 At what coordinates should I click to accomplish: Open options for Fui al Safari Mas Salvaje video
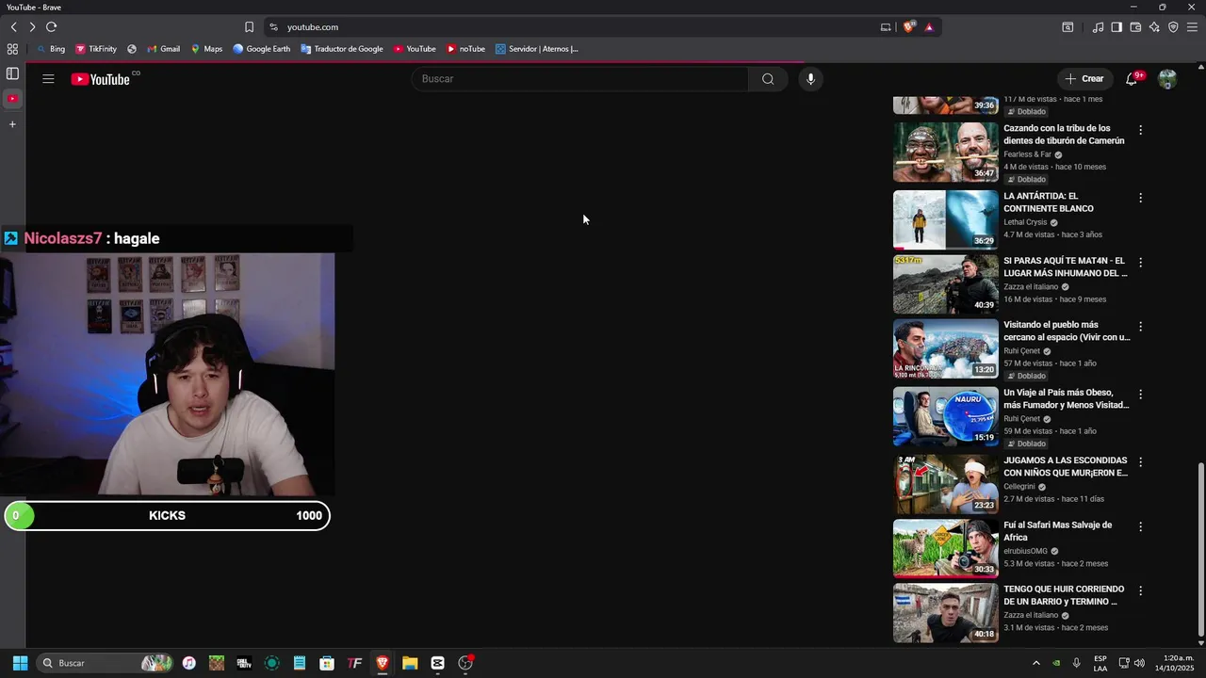coord(1140,527)
